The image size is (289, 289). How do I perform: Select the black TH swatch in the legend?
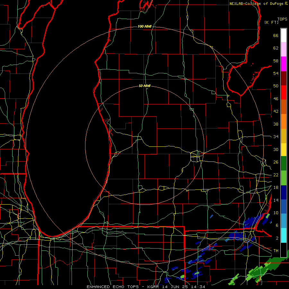tap(284, 250)
